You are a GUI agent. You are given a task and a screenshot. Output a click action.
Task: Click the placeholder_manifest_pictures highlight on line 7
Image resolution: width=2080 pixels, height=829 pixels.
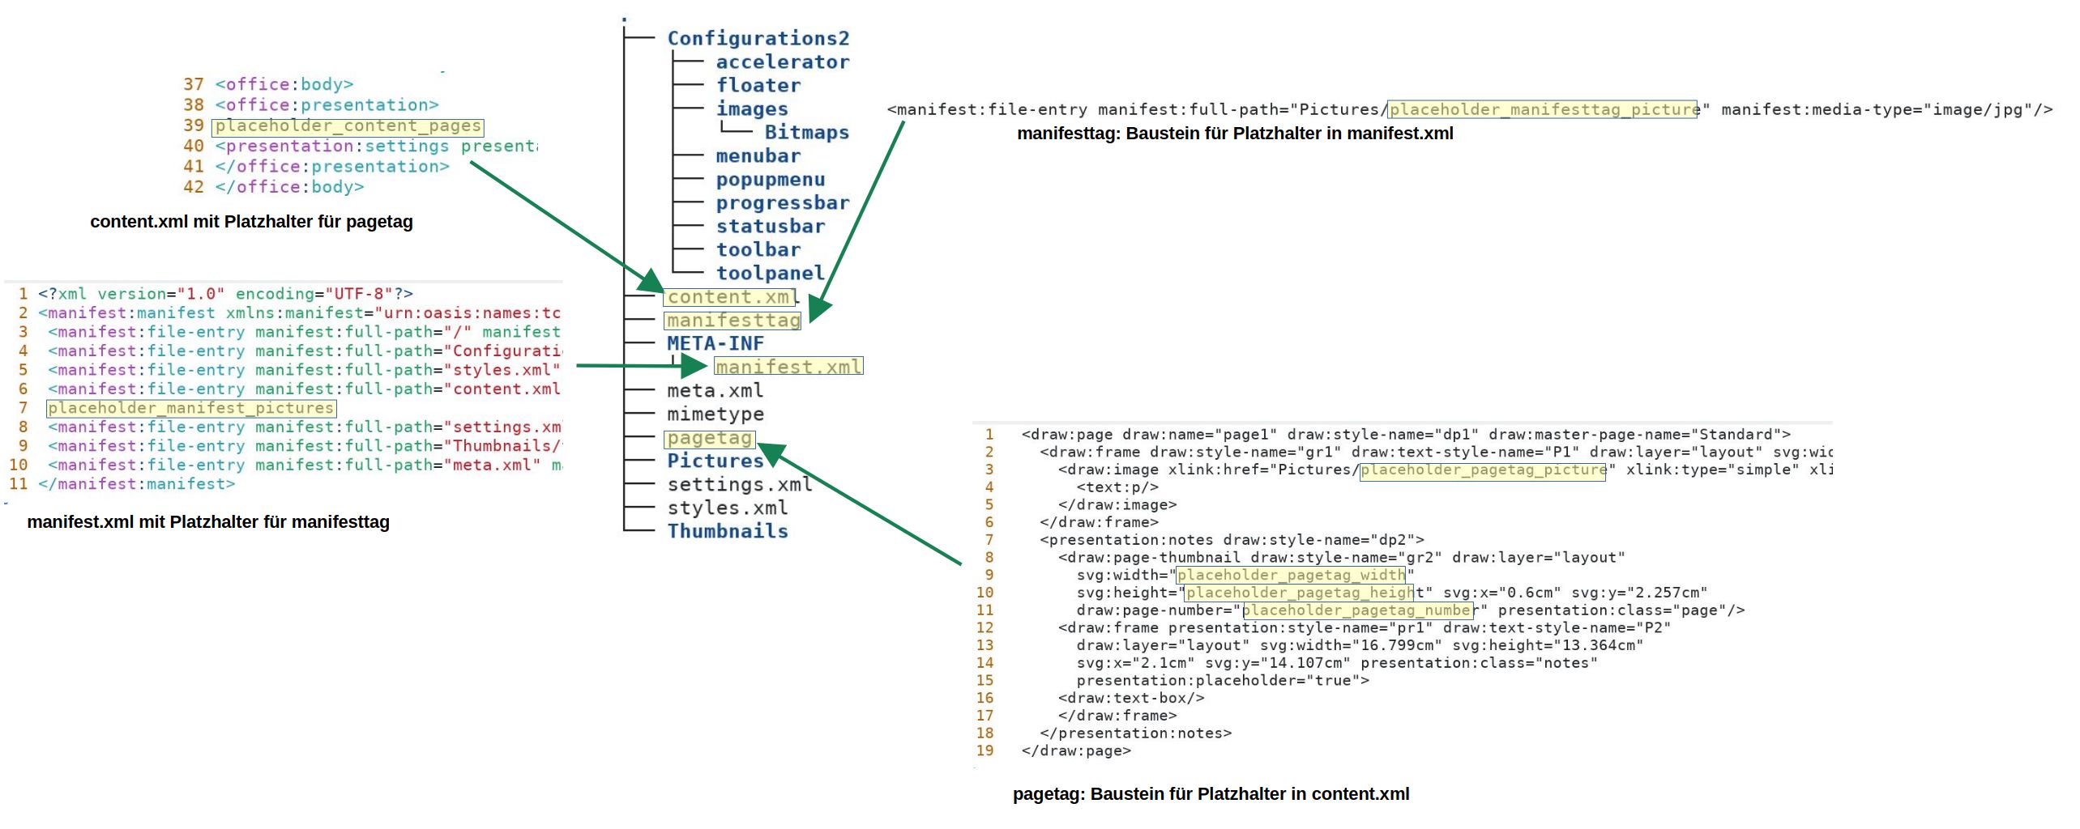191,408
